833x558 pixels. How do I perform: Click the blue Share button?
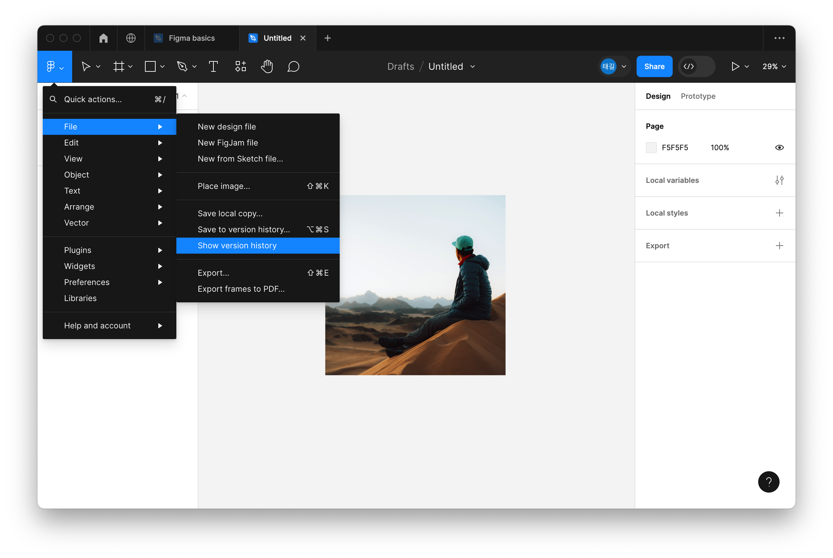coord(654,66)
